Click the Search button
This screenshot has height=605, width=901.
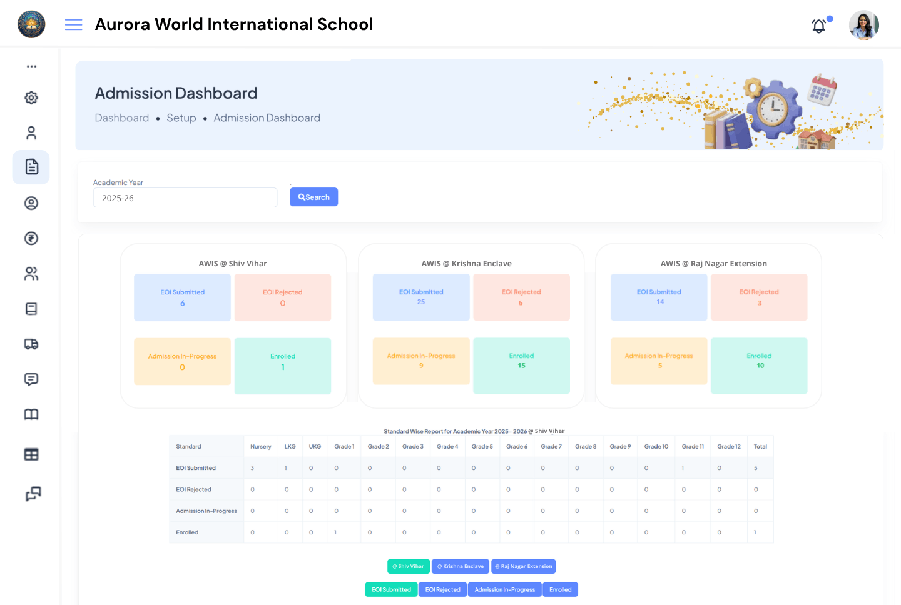click(313, 197)
